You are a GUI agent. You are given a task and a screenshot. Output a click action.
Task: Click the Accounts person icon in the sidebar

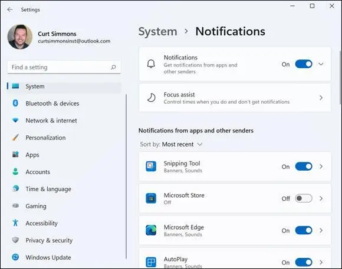coord(15,172)
